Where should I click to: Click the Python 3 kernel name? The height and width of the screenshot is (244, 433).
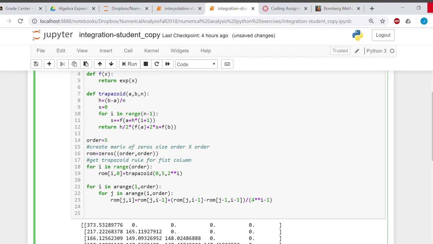(x=376, y=51)
